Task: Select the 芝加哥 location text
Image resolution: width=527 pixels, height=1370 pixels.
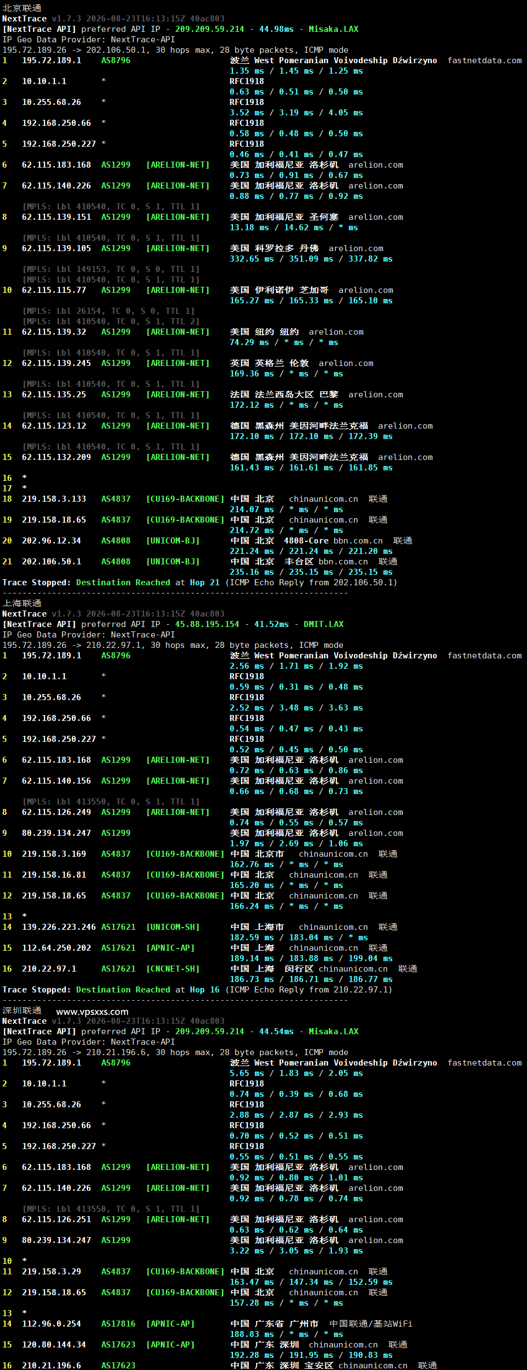Action: [314, 290]
